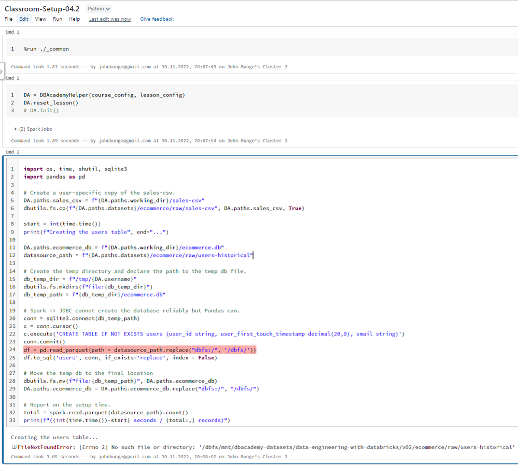The image size is (518, 466).
Task: Click the Give feedback link
Action: (x=157, y=19)
